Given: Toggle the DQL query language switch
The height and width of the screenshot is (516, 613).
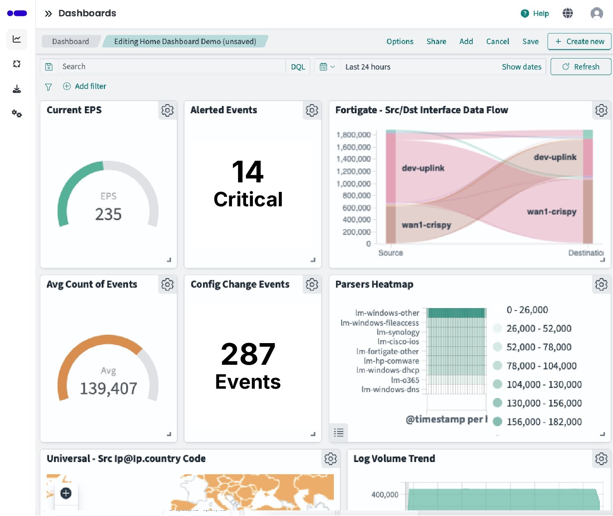Looking at the screenshot, I should coord(298,67).
